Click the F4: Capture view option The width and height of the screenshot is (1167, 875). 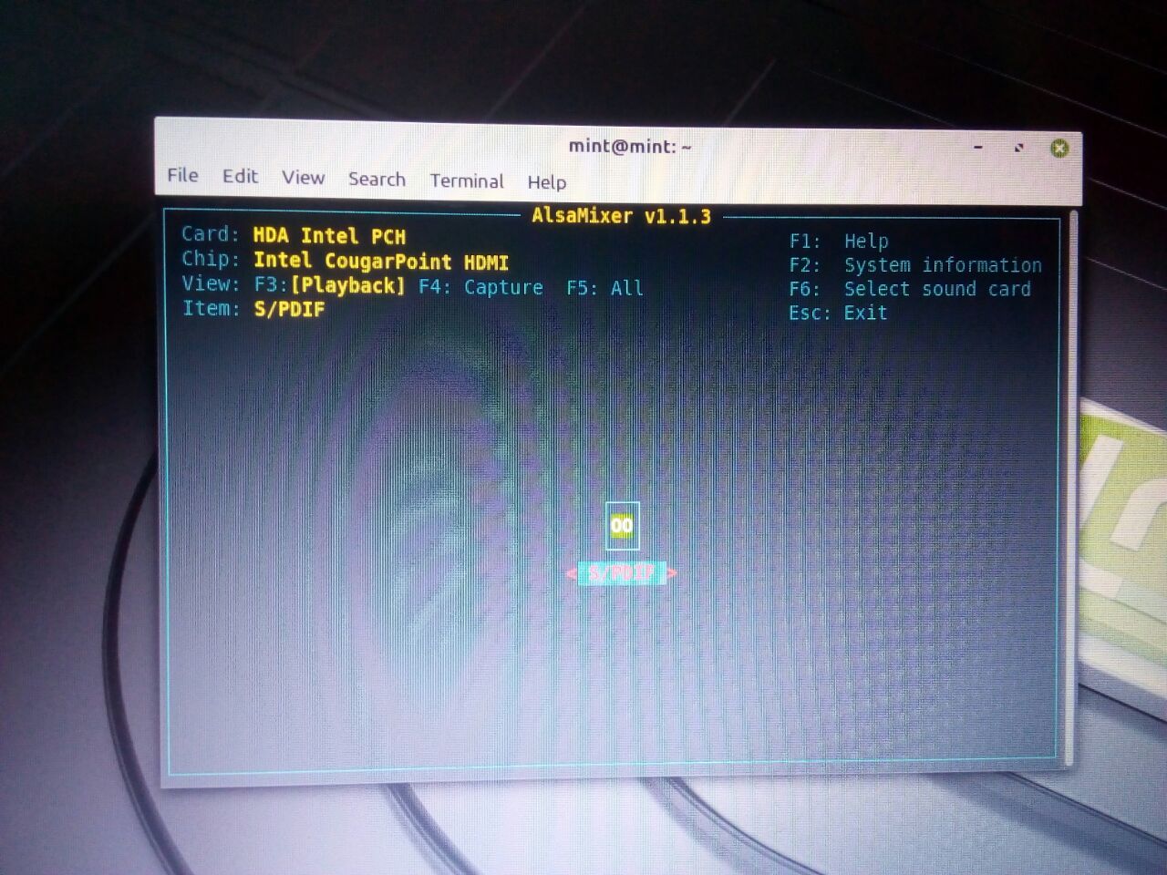[480, 287]
